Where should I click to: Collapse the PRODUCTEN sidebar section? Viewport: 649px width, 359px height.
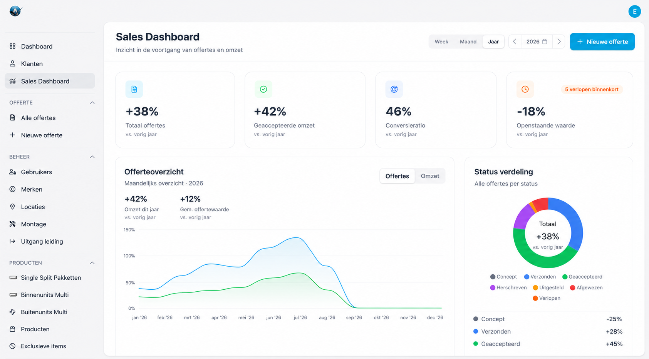(x=92, y=263)
